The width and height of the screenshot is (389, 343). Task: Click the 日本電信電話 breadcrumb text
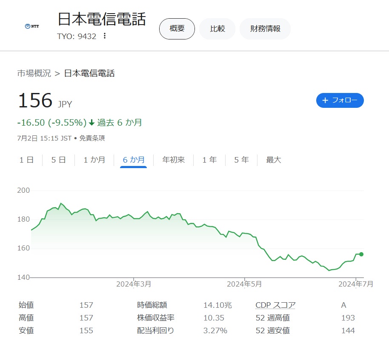pyautogui.click(x=89, y=73)
